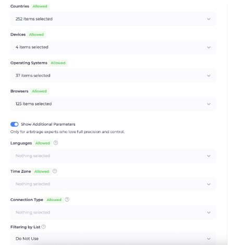Open the Countries dropdown with 252 items
The width and height of the screenshot is (228, 245).
[x=113, y=19]
